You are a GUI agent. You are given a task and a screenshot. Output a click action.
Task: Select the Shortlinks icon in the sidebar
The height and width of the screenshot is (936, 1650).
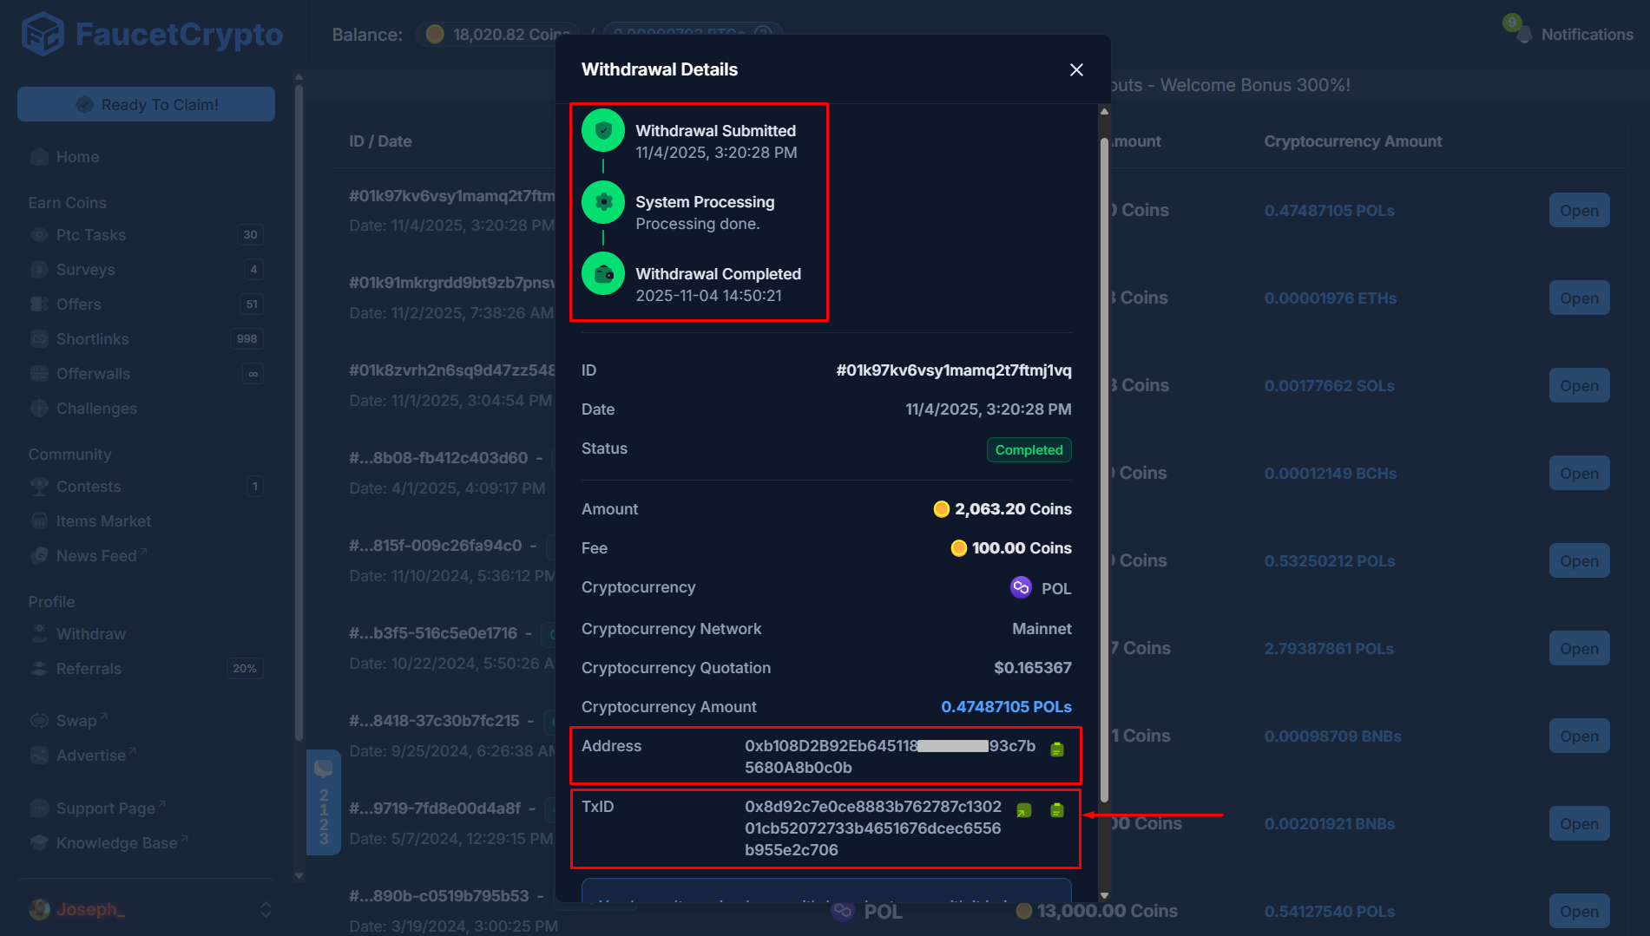(39, 338)
